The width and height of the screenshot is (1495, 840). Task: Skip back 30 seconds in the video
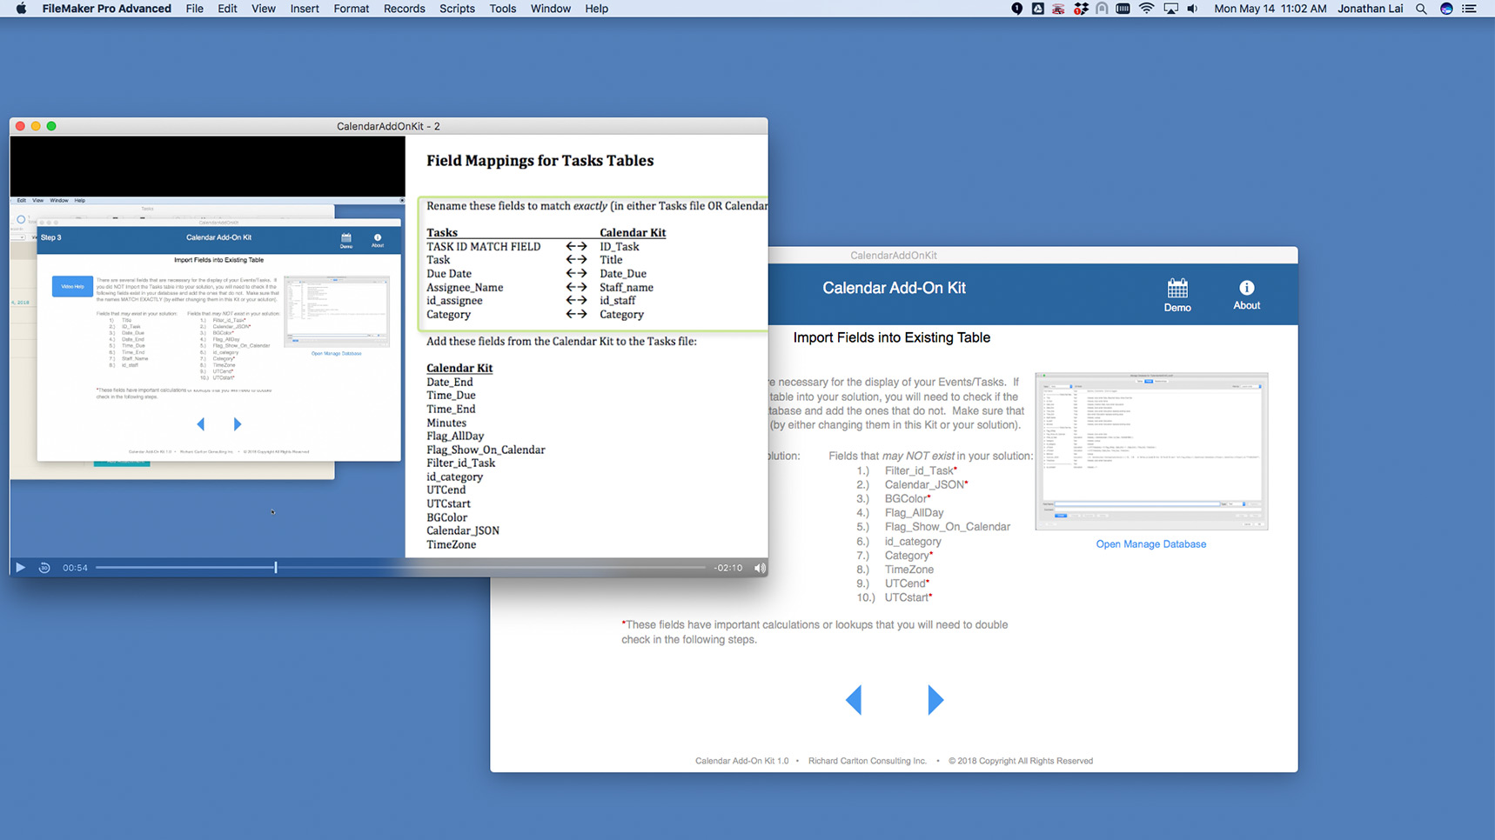44,568
